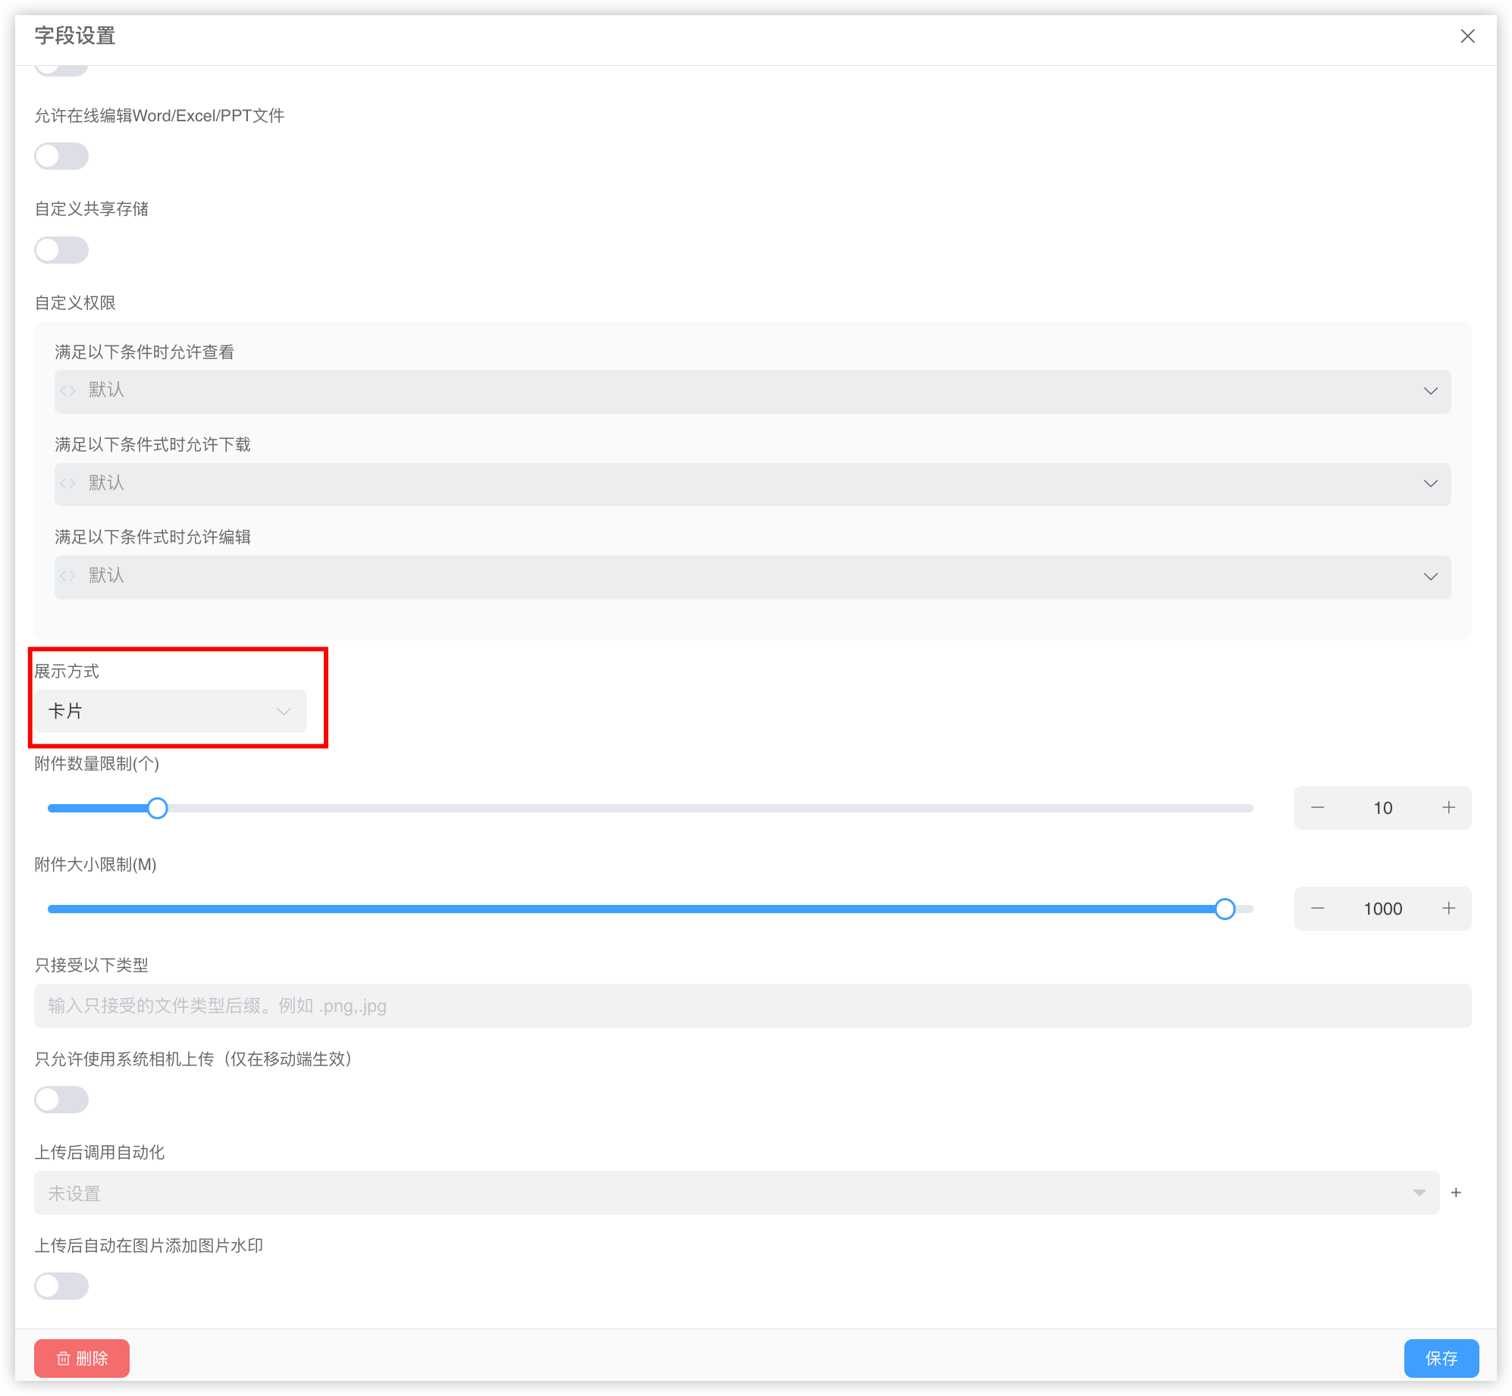Click code icon in 允许查看 condition field
Screen dimensions: 1512x1396
pyautogui.click(x=68, y=391)
